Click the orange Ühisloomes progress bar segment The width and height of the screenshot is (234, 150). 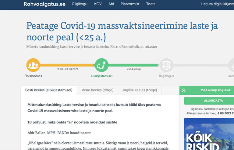click(x=67, y=65)
